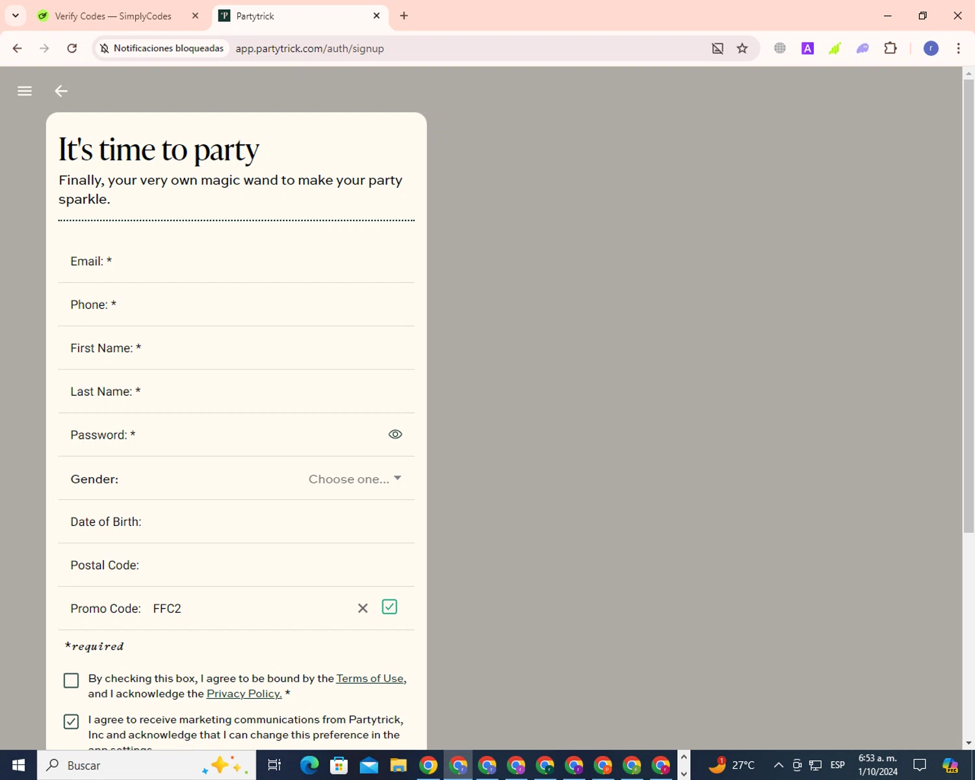Open the Gender dropdown
The height and width of the screenshot is (780, 975).
[355, 479]
